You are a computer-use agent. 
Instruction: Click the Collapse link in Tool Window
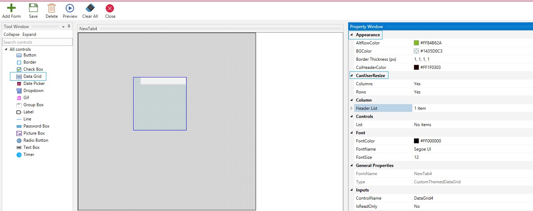11,34
